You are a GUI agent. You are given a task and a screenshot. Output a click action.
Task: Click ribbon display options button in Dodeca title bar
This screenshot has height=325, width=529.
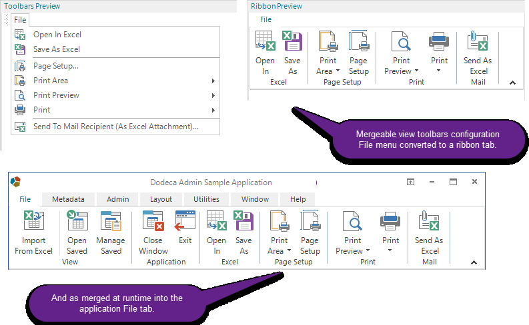click(x=410, y=182)
